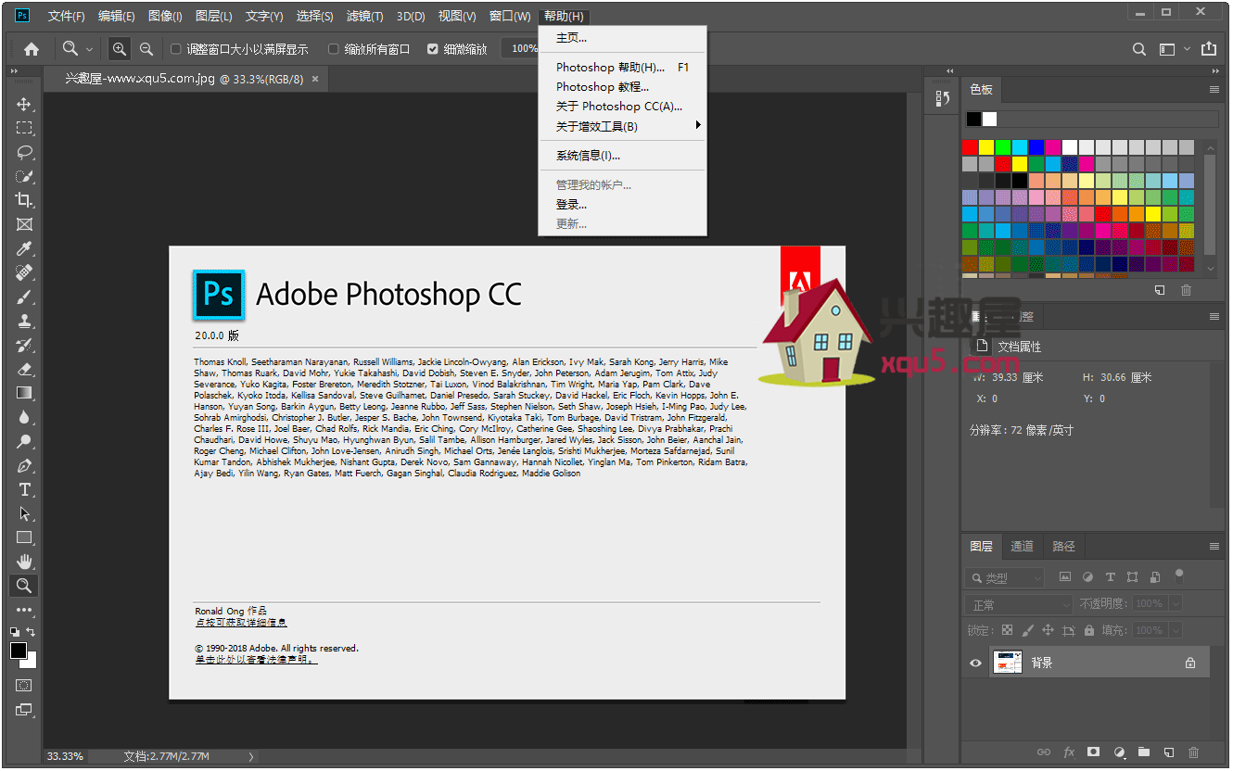The height and width of the screenshot is (771, 1233).
Task: Open the Share icon at top right
Action: tap(1209, 49)
